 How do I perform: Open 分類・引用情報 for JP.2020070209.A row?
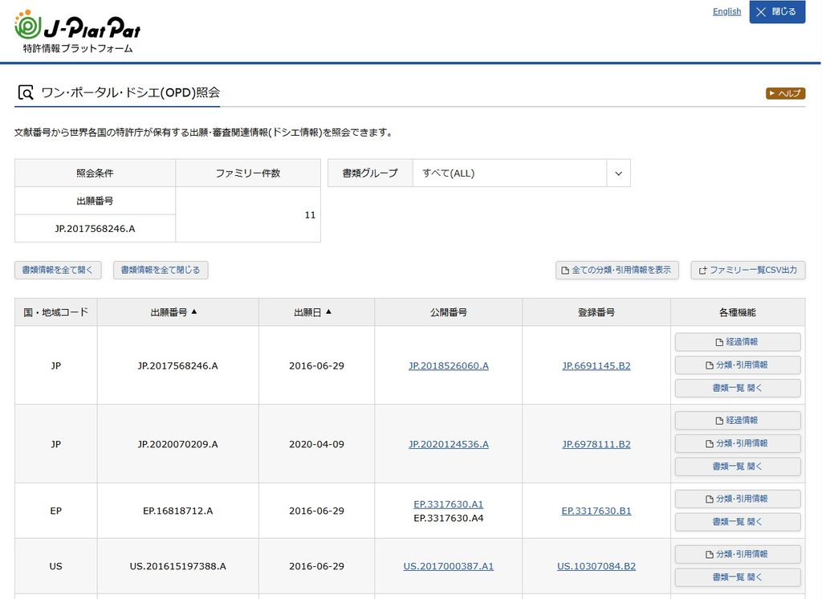click(x=738, y=444)
